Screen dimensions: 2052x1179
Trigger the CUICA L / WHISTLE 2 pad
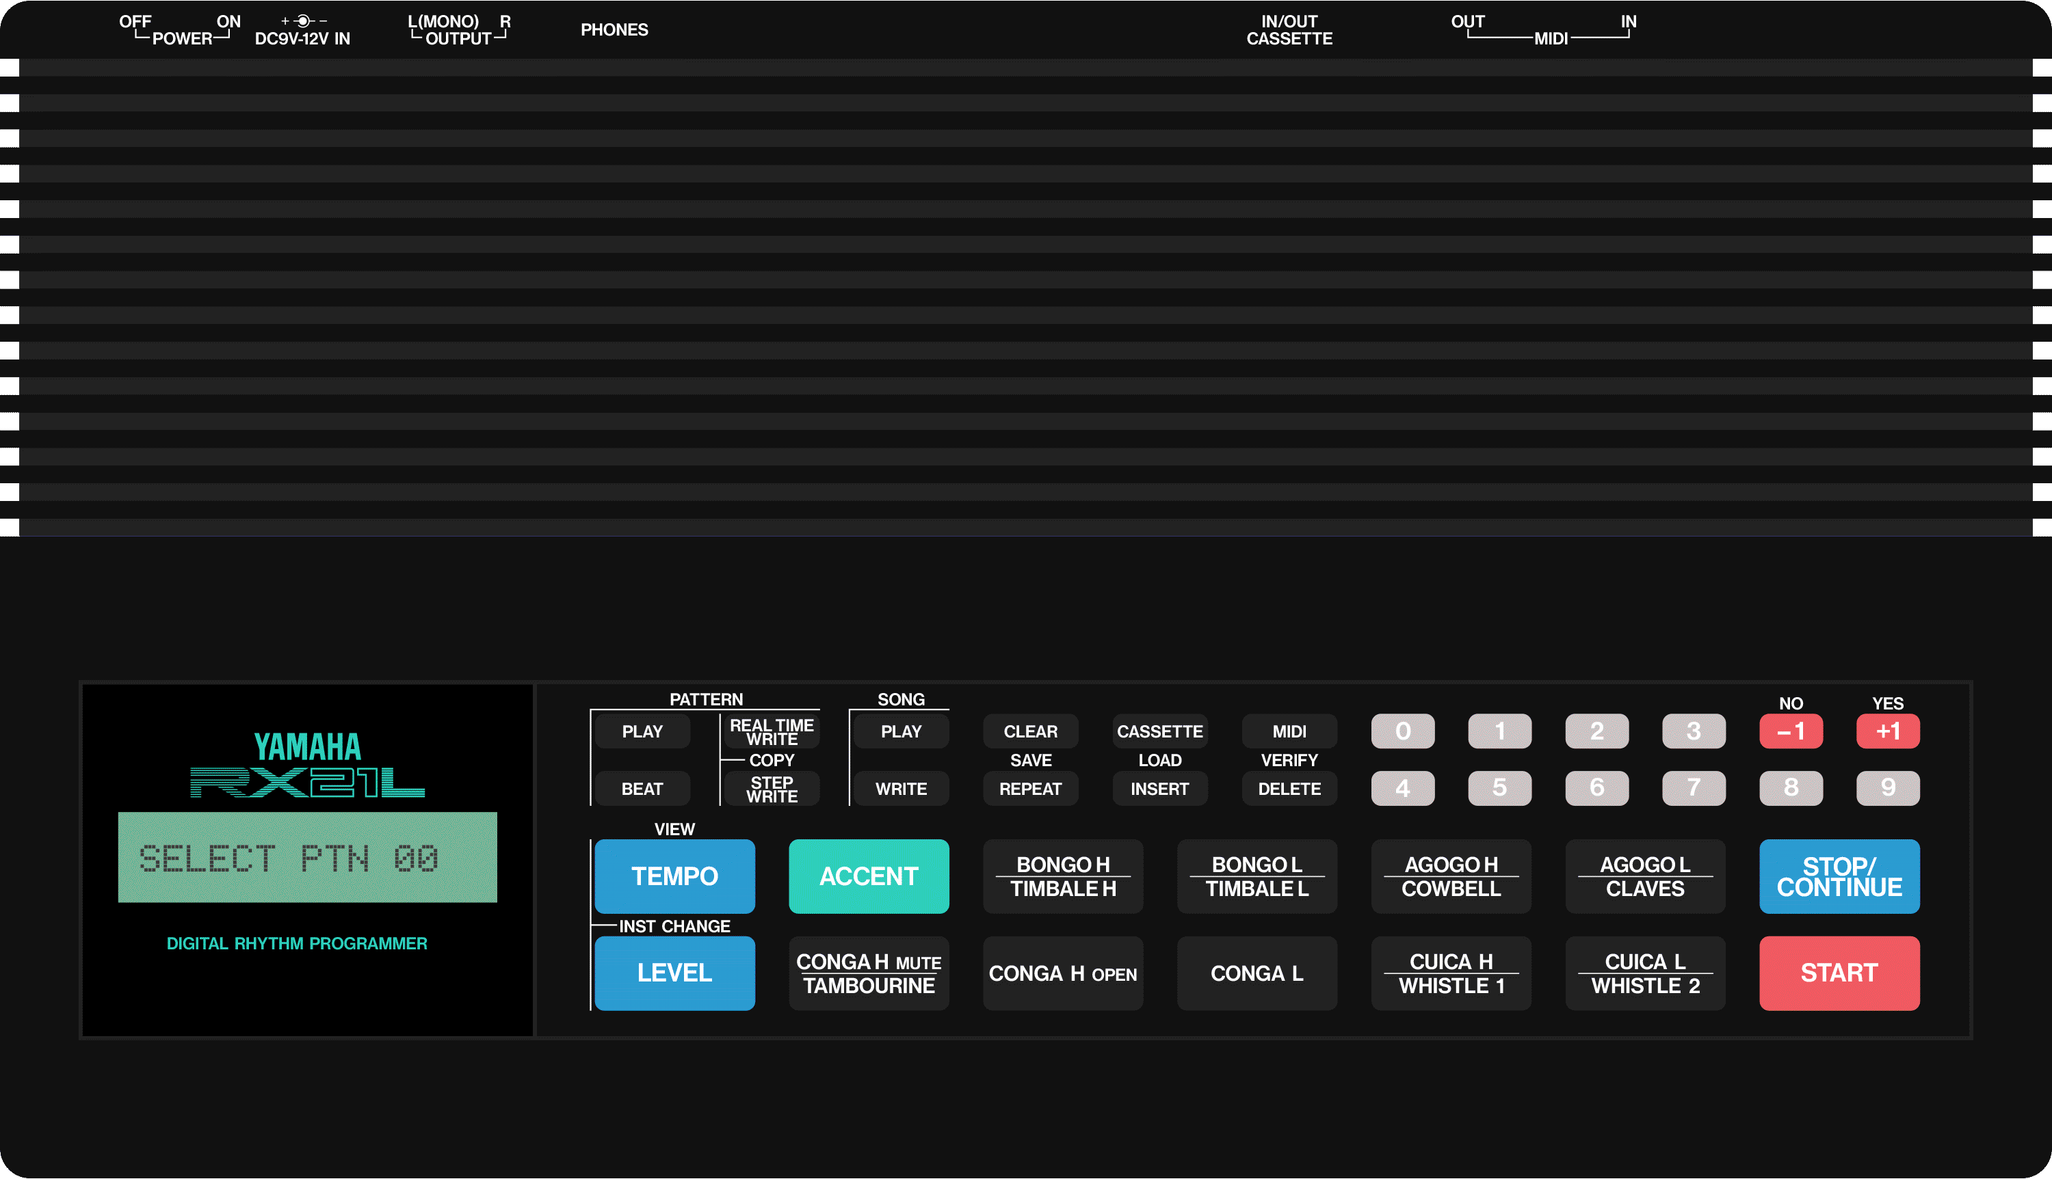click(1645, 973)
